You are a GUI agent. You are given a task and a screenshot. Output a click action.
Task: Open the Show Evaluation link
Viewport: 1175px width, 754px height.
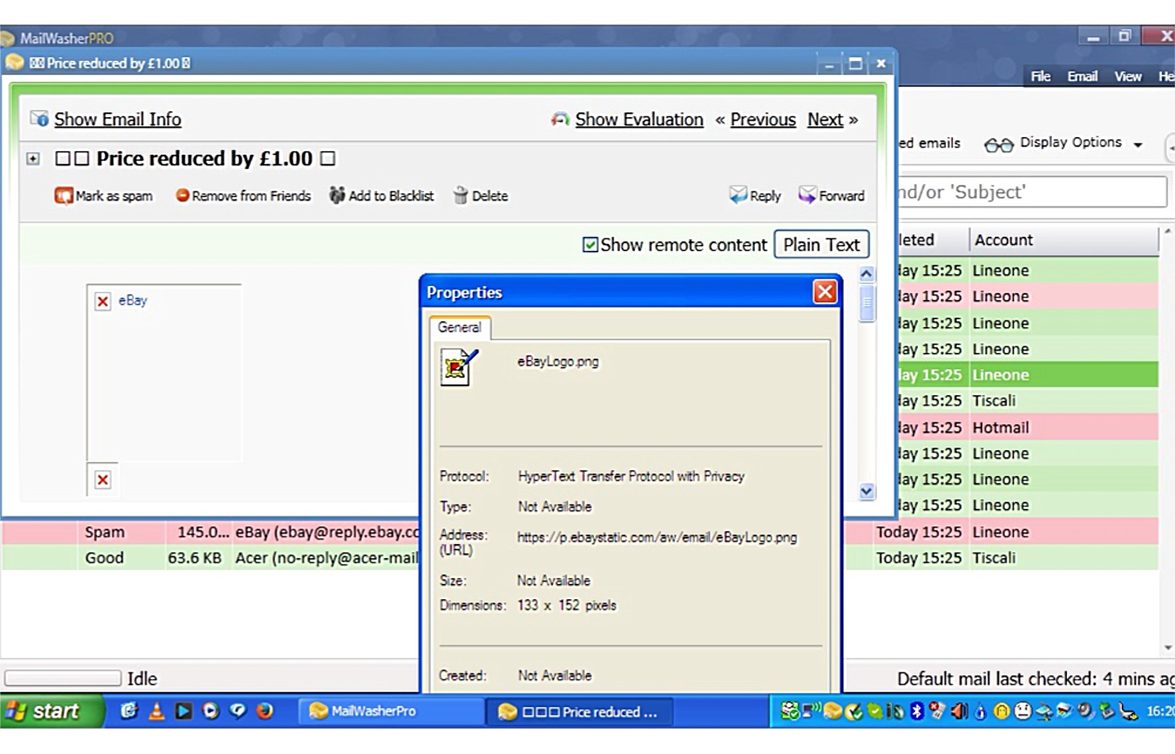(639, 119)
